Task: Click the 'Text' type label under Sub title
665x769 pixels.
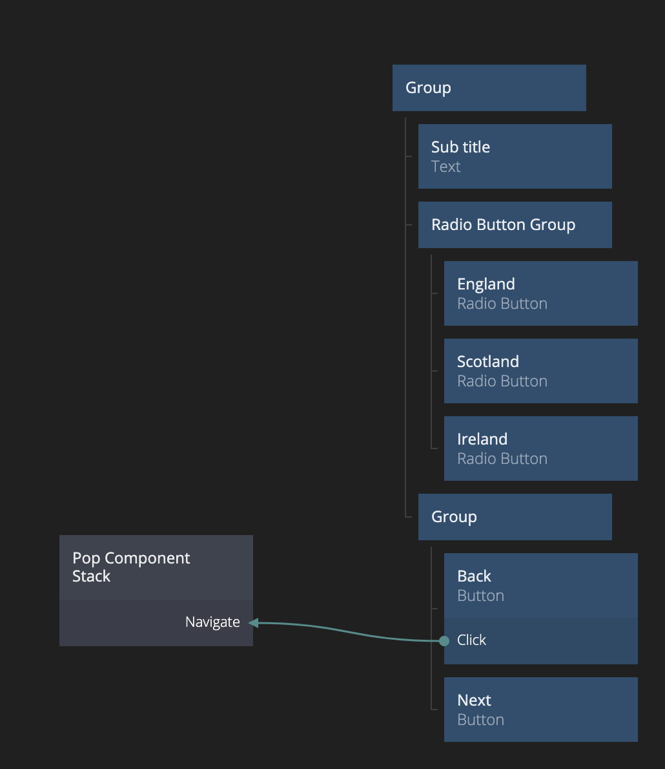Action: 445,167
